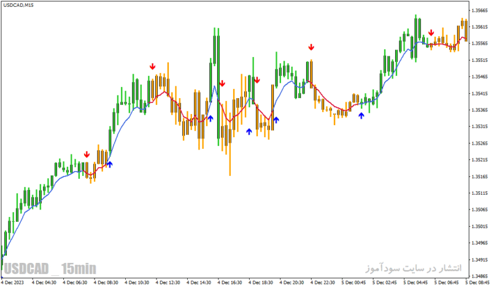Pick the 4 Dec 12:30 time label
Screen dimensions: 491x288
click(168, 282)
